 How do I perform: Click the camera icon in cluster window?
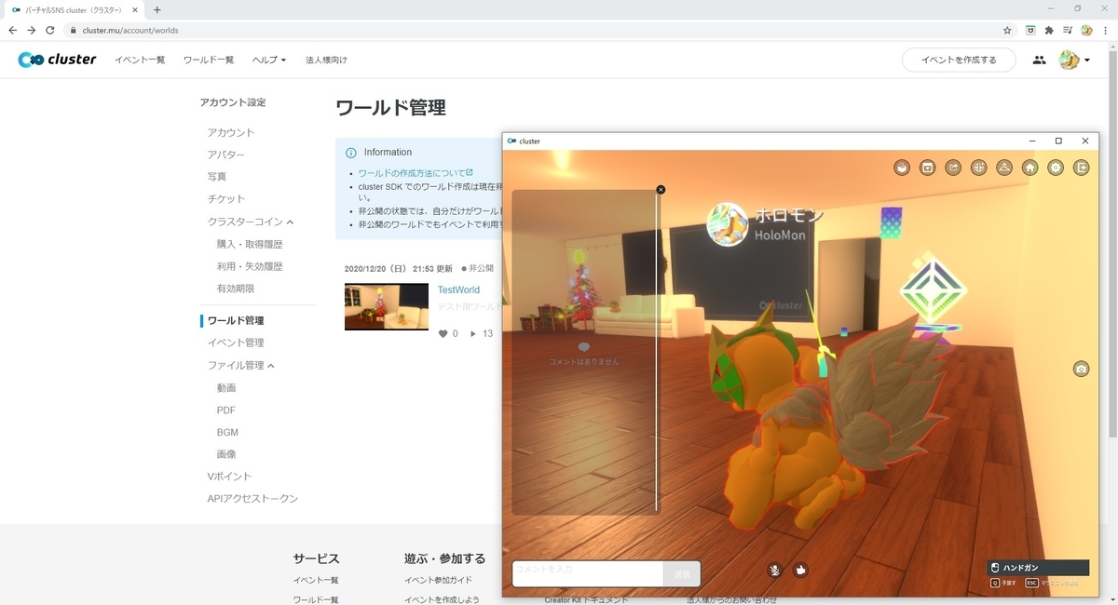pos(1081,370)
